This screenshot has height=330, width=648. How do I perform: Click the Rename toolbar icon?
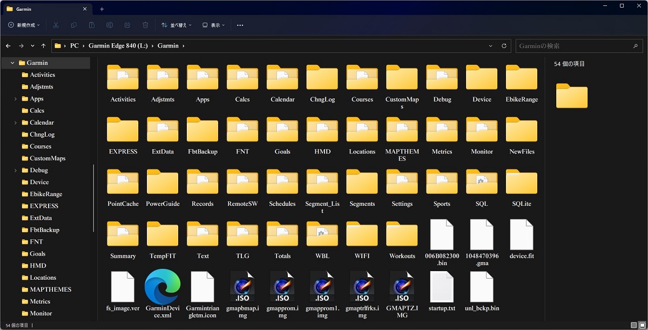110,25
